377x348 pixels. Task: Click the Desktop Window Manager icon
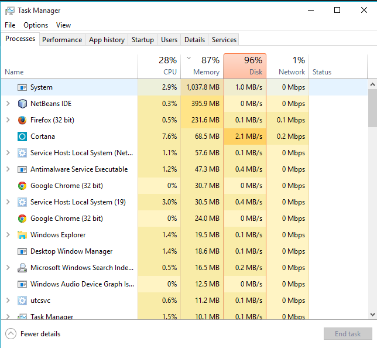(22, 251)
